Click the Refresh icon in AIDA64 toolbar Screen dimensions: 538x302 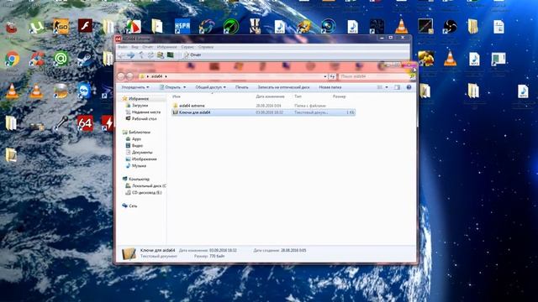(150, 55)
